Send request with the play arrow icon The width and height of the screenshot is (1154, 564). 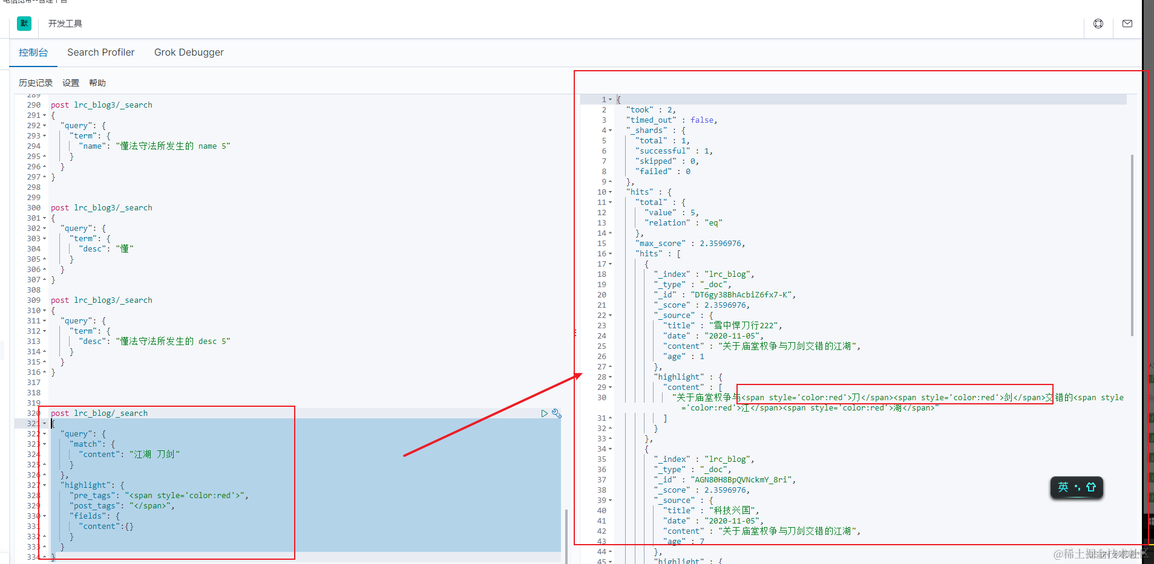coord(544,413)
